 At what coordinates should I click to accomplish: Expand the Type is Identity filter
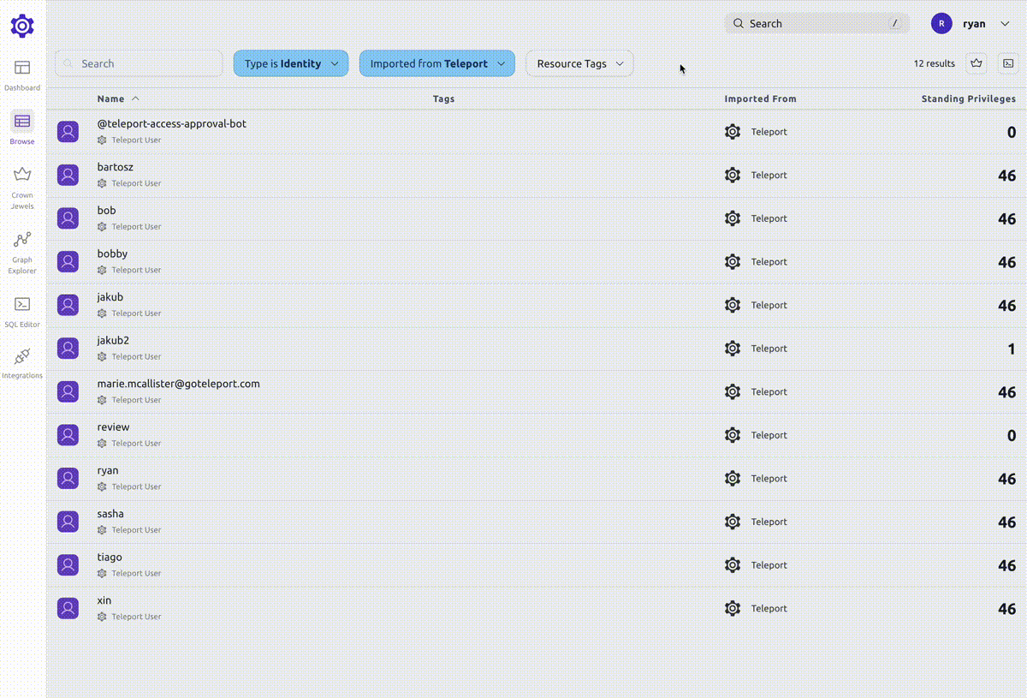click(x=291, y=63)
